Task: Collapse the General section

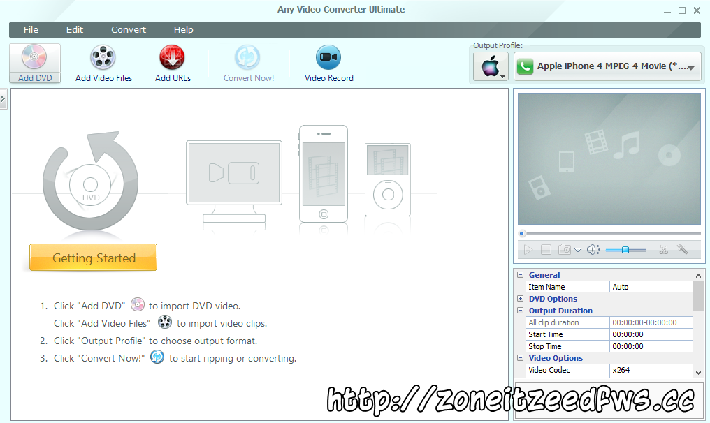Action: [521, 274]
